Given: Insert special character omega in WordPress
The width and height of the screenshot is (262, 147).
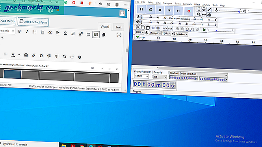Looking at the screenshot, I should click(41, 56).
